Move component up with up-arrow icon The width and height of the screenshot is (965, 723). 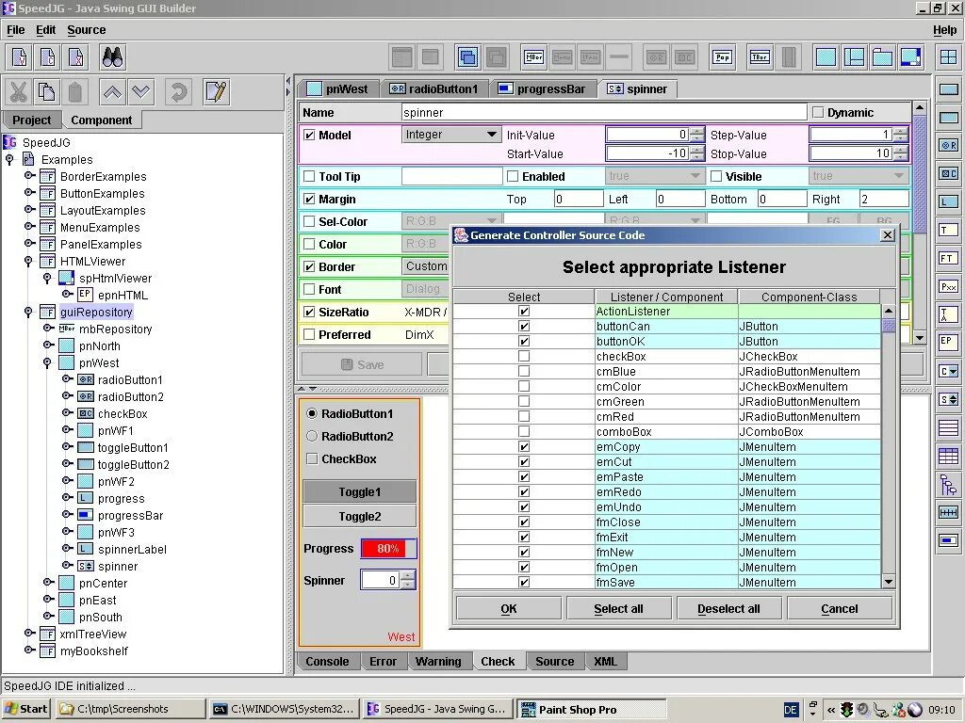point(112,92)
